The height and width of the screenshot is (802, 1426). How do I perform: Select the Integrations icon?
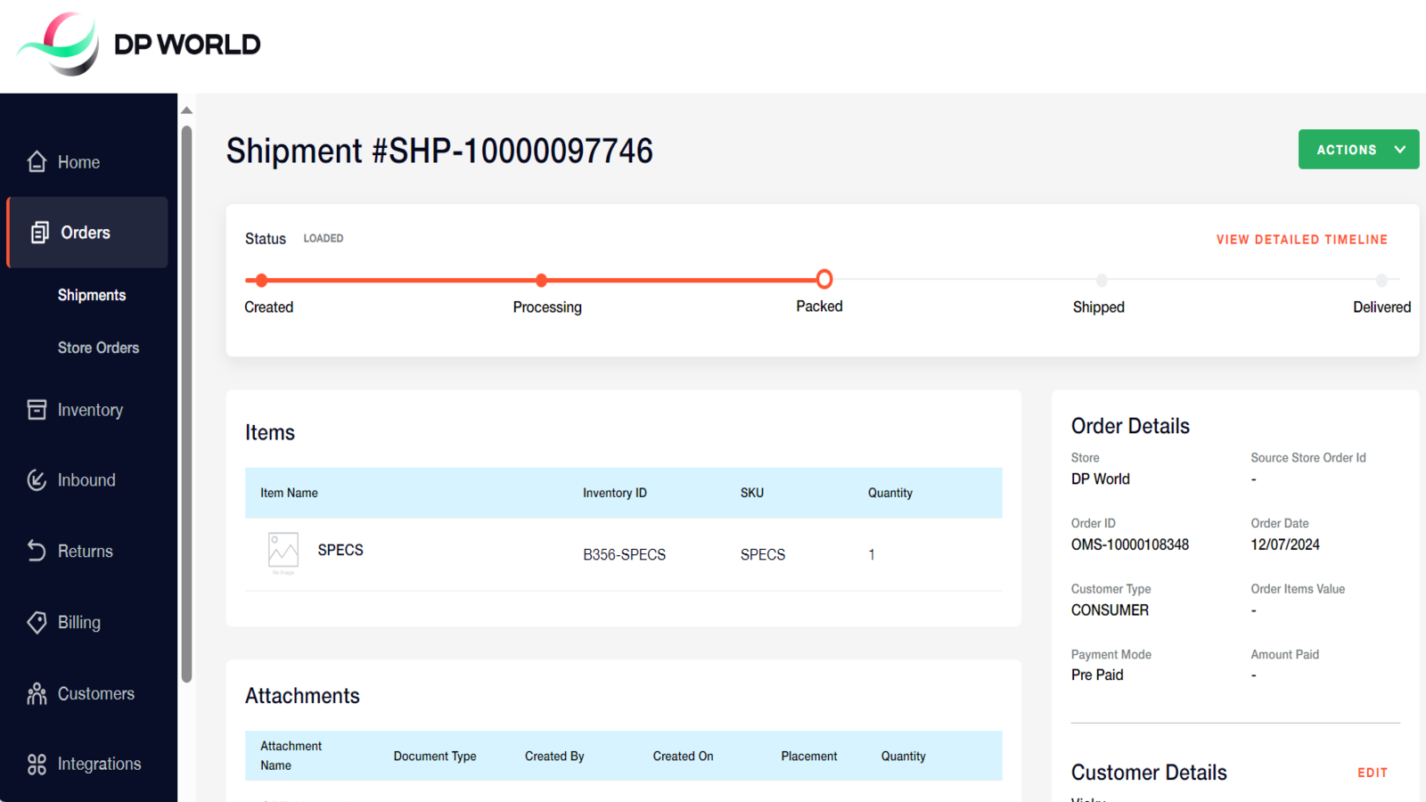tap(37, 764)
